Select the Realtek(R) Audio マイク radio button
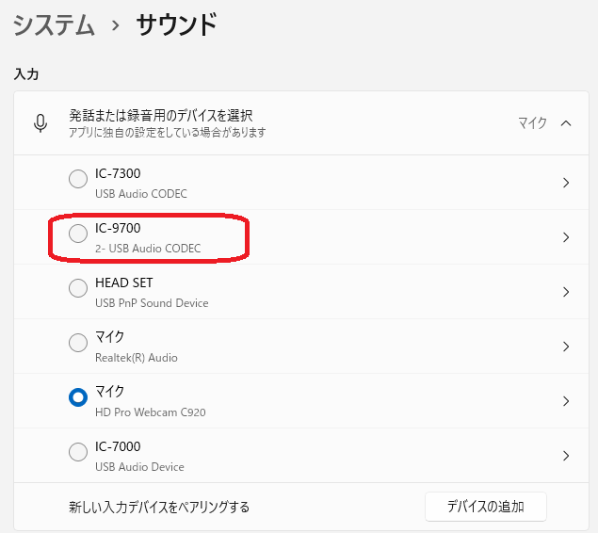 click(x=78, y=343)
